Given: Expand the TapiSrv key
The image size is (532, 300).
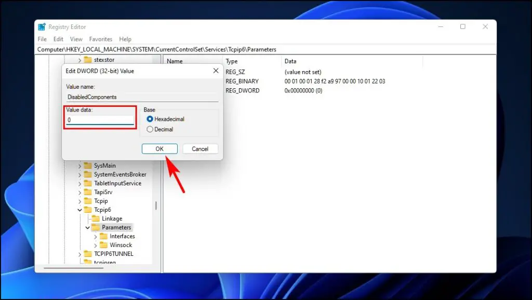Looking at the screenshot, I should pos(79,192).
